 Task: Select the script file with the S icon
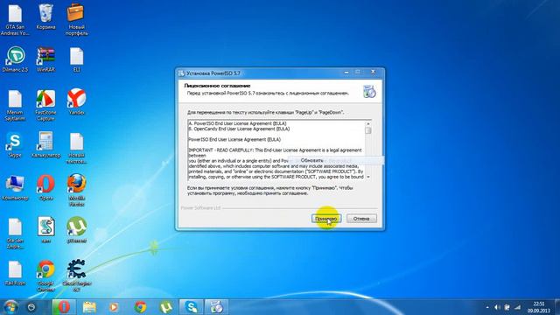[x=45, y=230]
